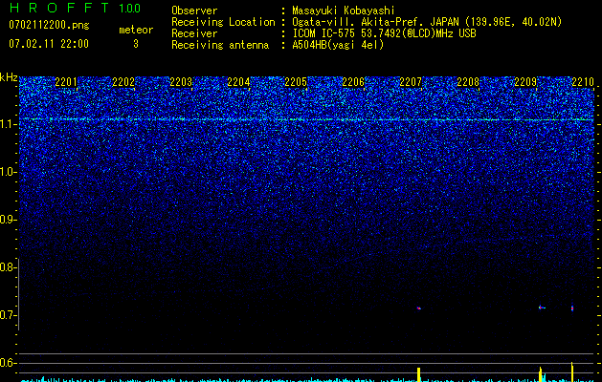Screen dimensions: 602x382
Task: Click time marker 2210
Action: 583,82
